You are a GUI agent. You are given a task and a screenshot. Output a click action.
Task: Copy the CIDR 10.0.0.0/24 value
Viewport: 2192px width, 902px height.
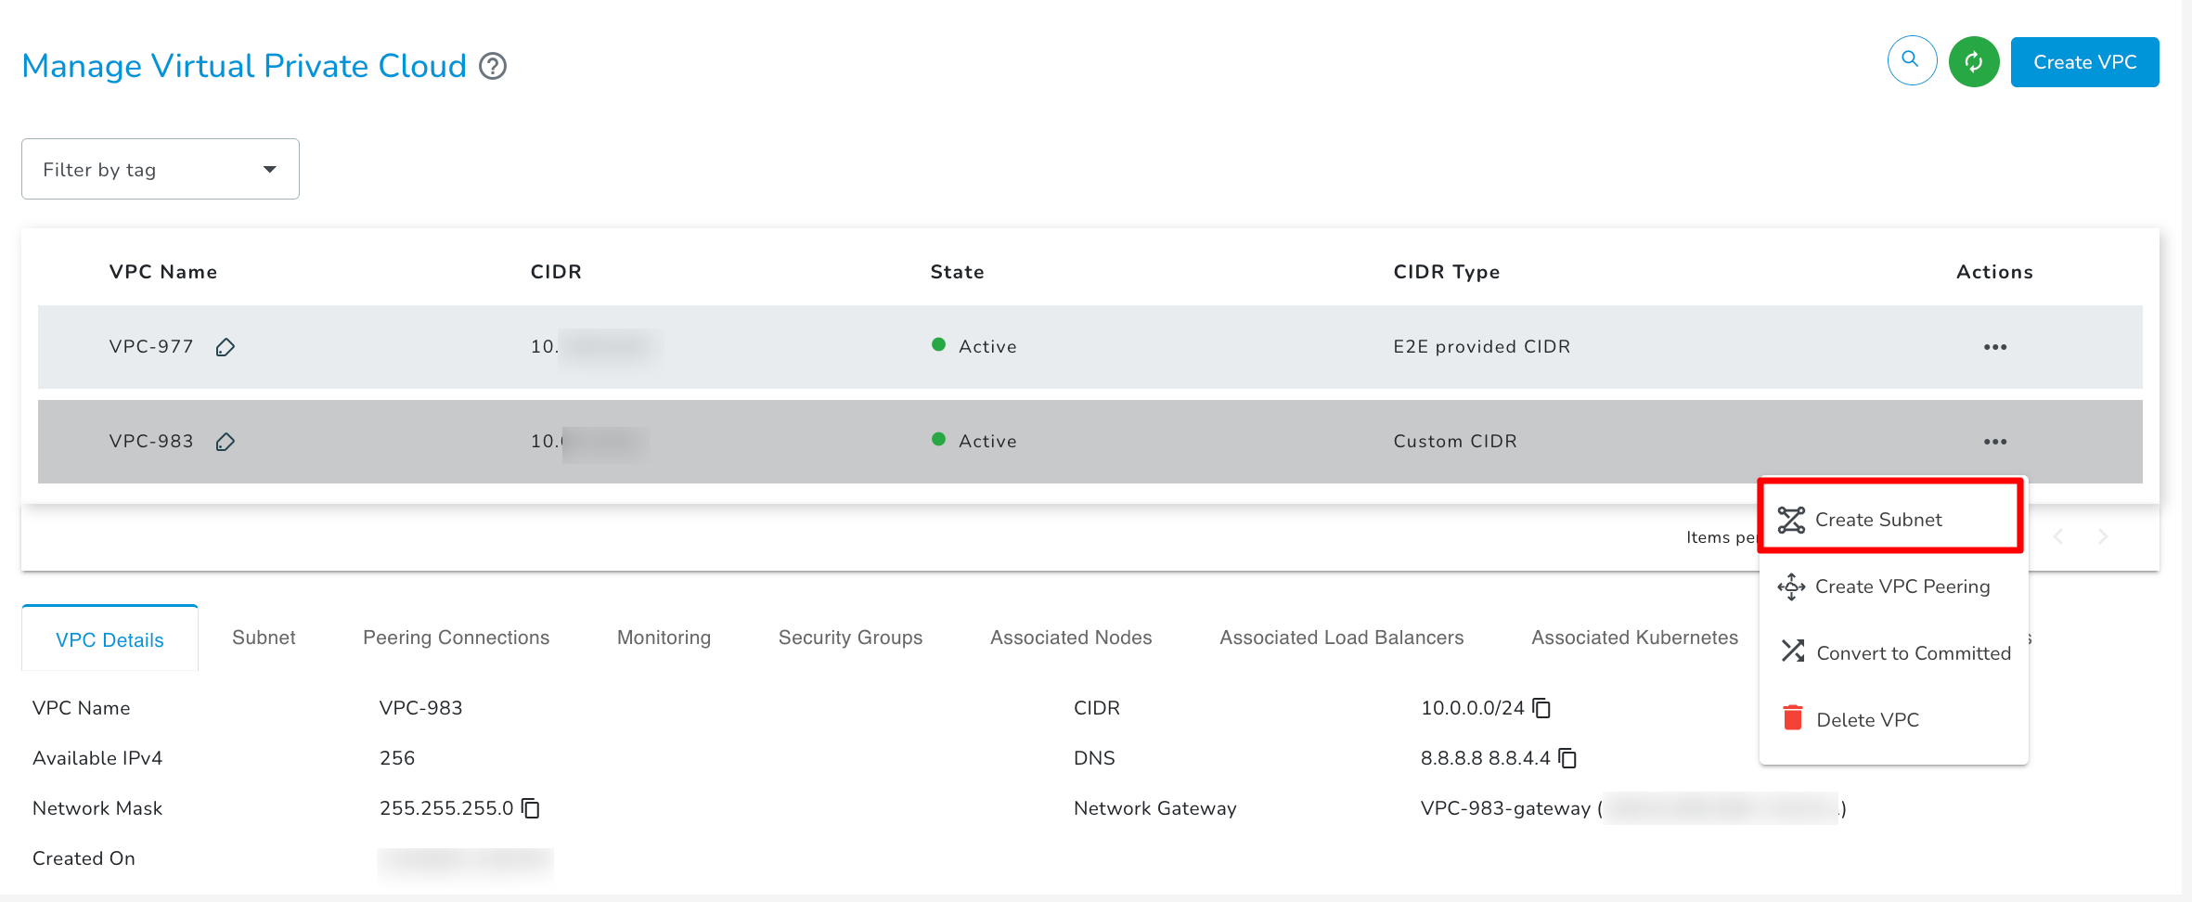[x=1541, y=707]
